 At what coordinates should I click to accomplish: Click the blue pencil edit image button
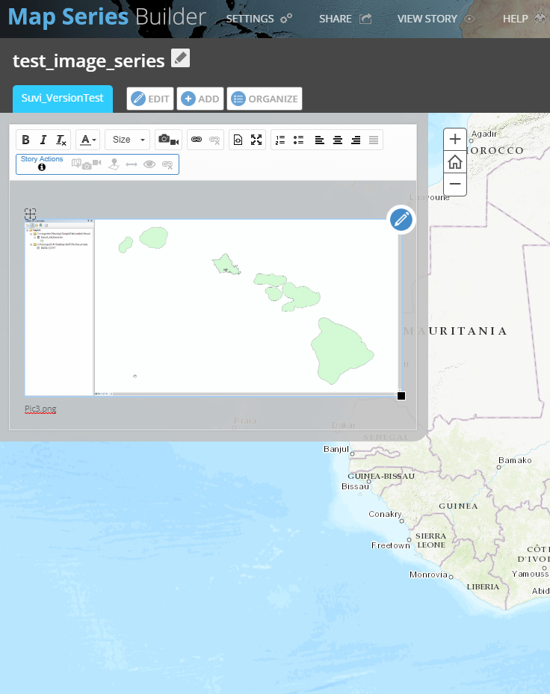(x=401, y=220)
